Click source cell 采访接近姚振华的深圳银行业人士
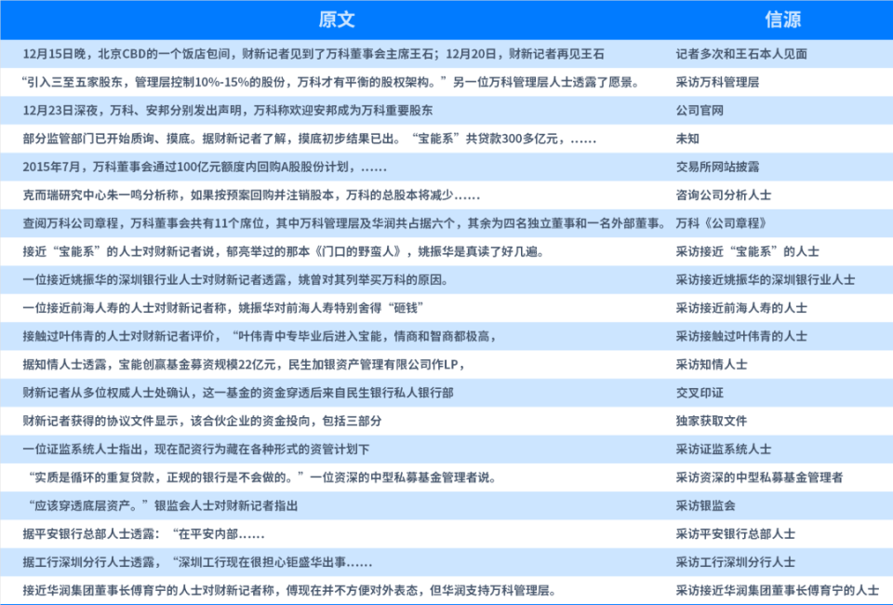Viewport: 893px width, 605px height. tap(765, 280)
